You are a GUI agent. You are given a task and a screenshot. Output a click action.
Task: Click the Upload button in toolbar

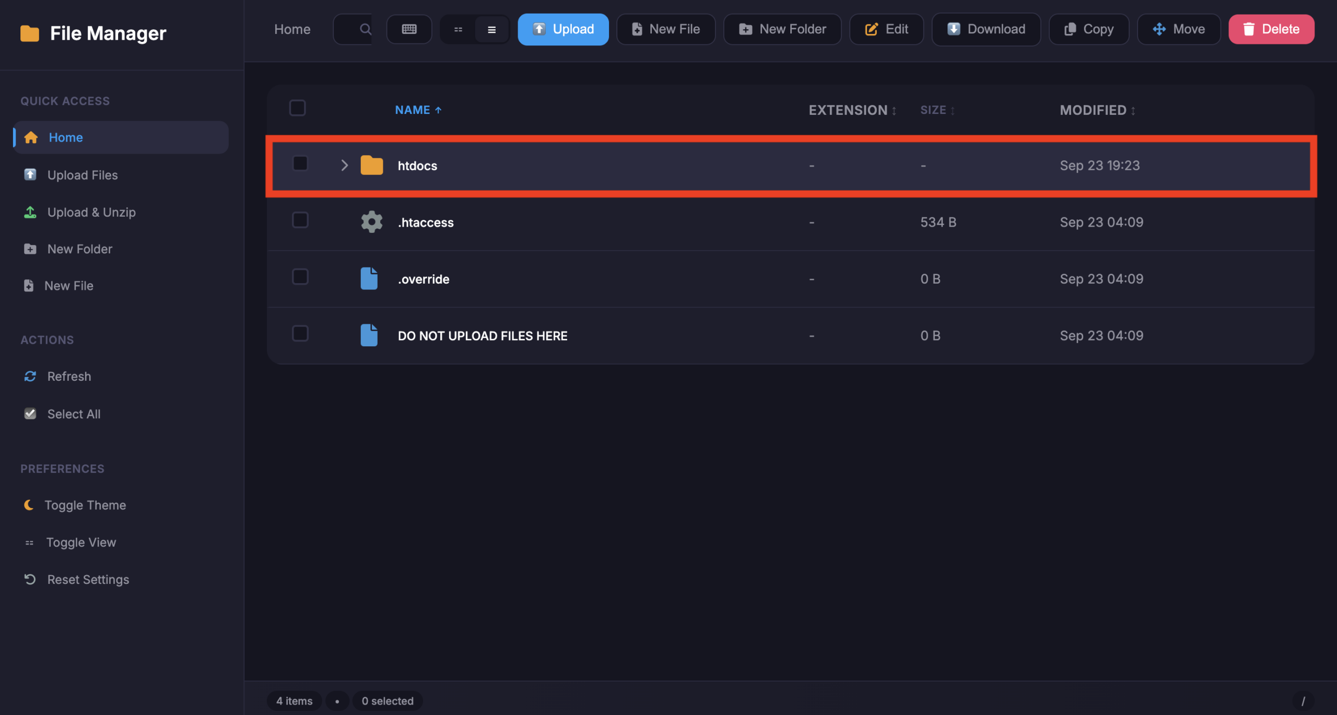563,29
